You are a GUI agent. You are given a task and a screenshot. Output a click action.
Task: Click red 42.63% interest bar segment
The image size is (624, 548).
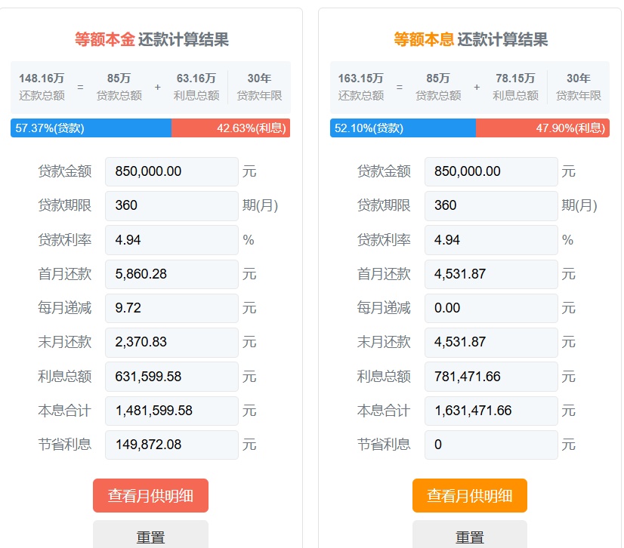230,128
